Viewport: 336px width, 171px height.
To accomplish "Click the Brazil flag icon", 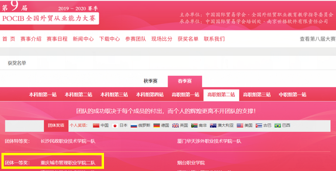I will (x=278, y=126).
